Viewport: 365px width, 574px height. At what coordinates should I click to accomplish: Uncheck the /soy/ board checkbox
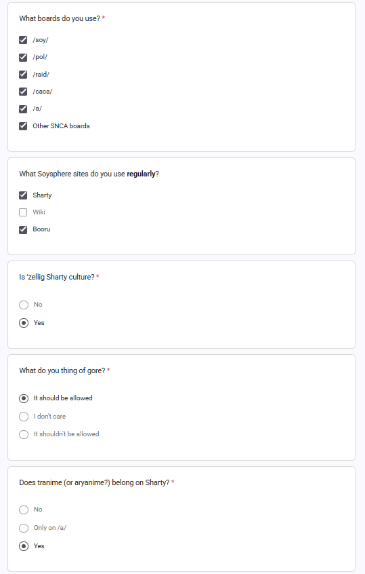[23, 40]
